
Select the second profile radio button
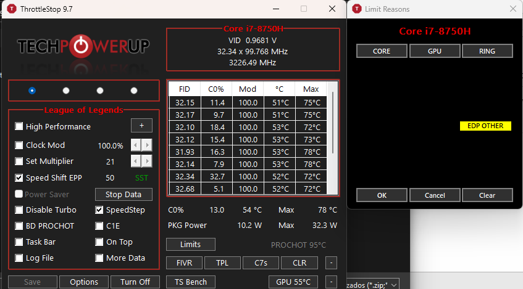(x=66, y=91)
